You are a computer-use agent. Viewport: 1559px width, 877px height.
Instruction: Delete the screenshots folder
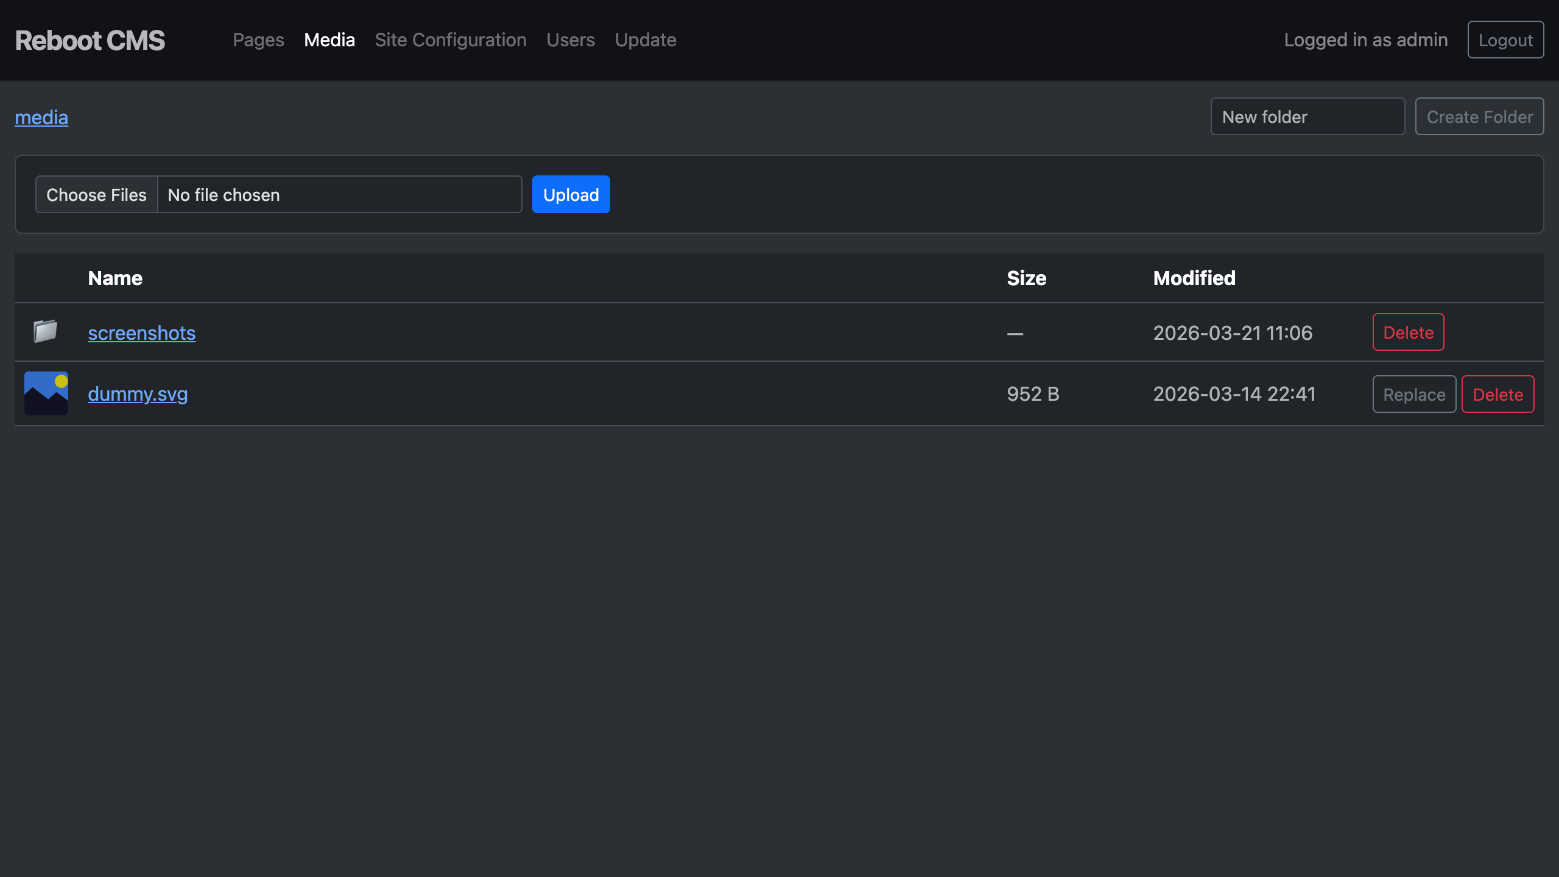[x=1408, y=333]
